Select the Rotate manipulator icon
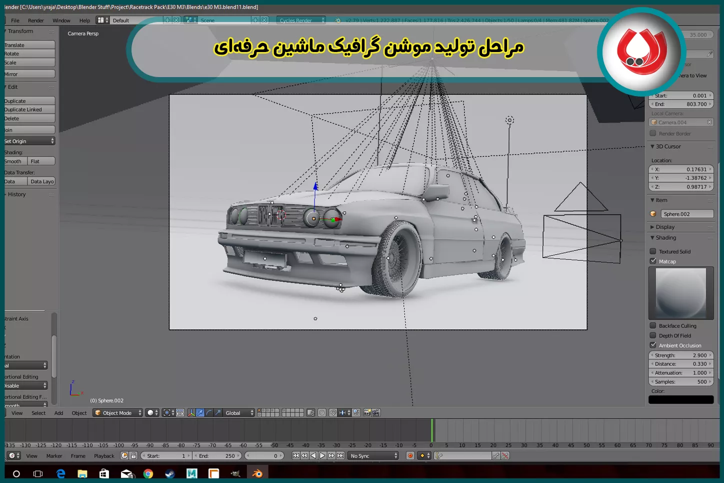This screenshot has height=483, width=724. 208,412
